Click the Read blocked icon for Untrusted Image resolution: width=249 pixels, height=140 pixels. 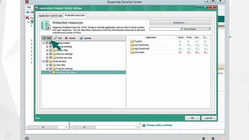pyautogui.click(x=180, y=52)
